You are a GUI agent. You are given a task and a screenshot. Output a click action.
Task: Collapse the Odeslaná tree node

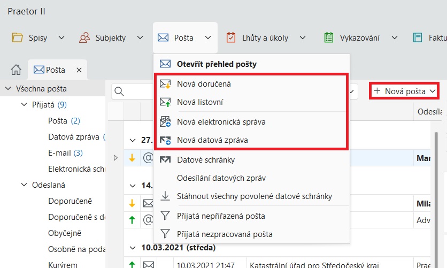(x=24, y=185)
